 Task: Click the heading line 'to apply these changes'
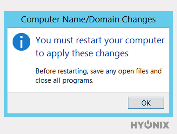82,54
